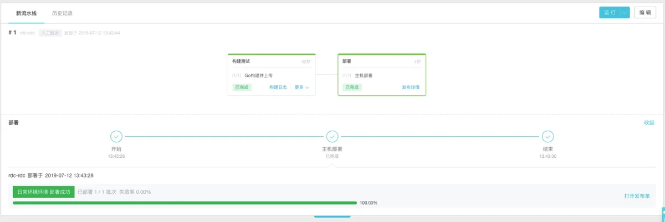Click the 打开发布单 link
Viewport: 665px width, 222px height.
[x=637, y=196]
